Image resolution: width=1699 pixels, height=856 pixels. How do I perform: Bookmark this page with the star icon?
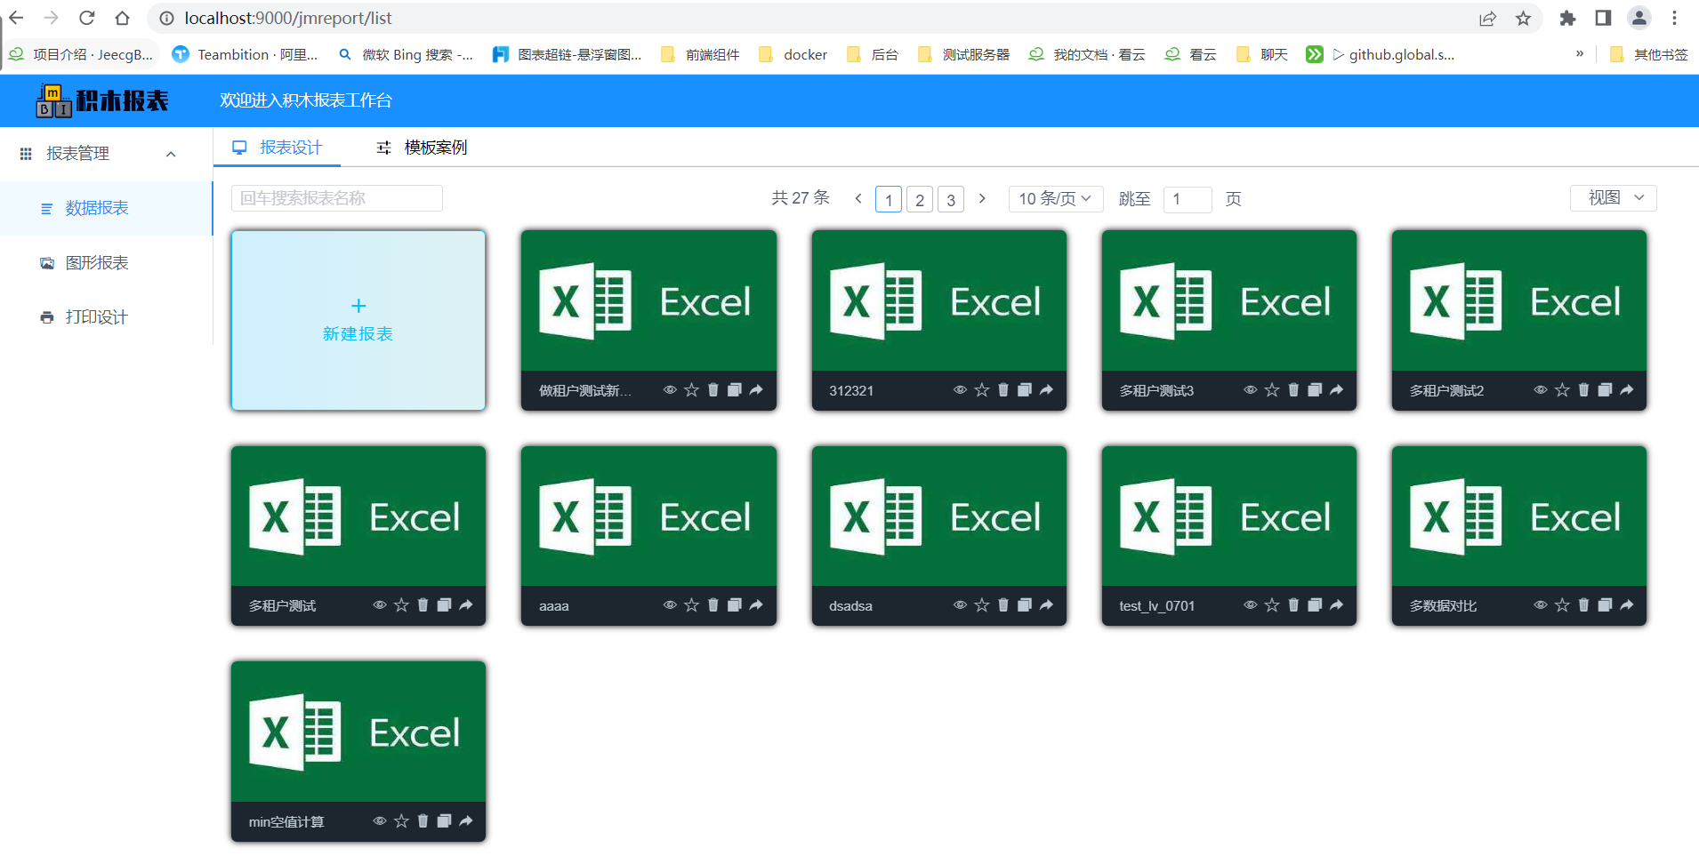click(1523, 18)
